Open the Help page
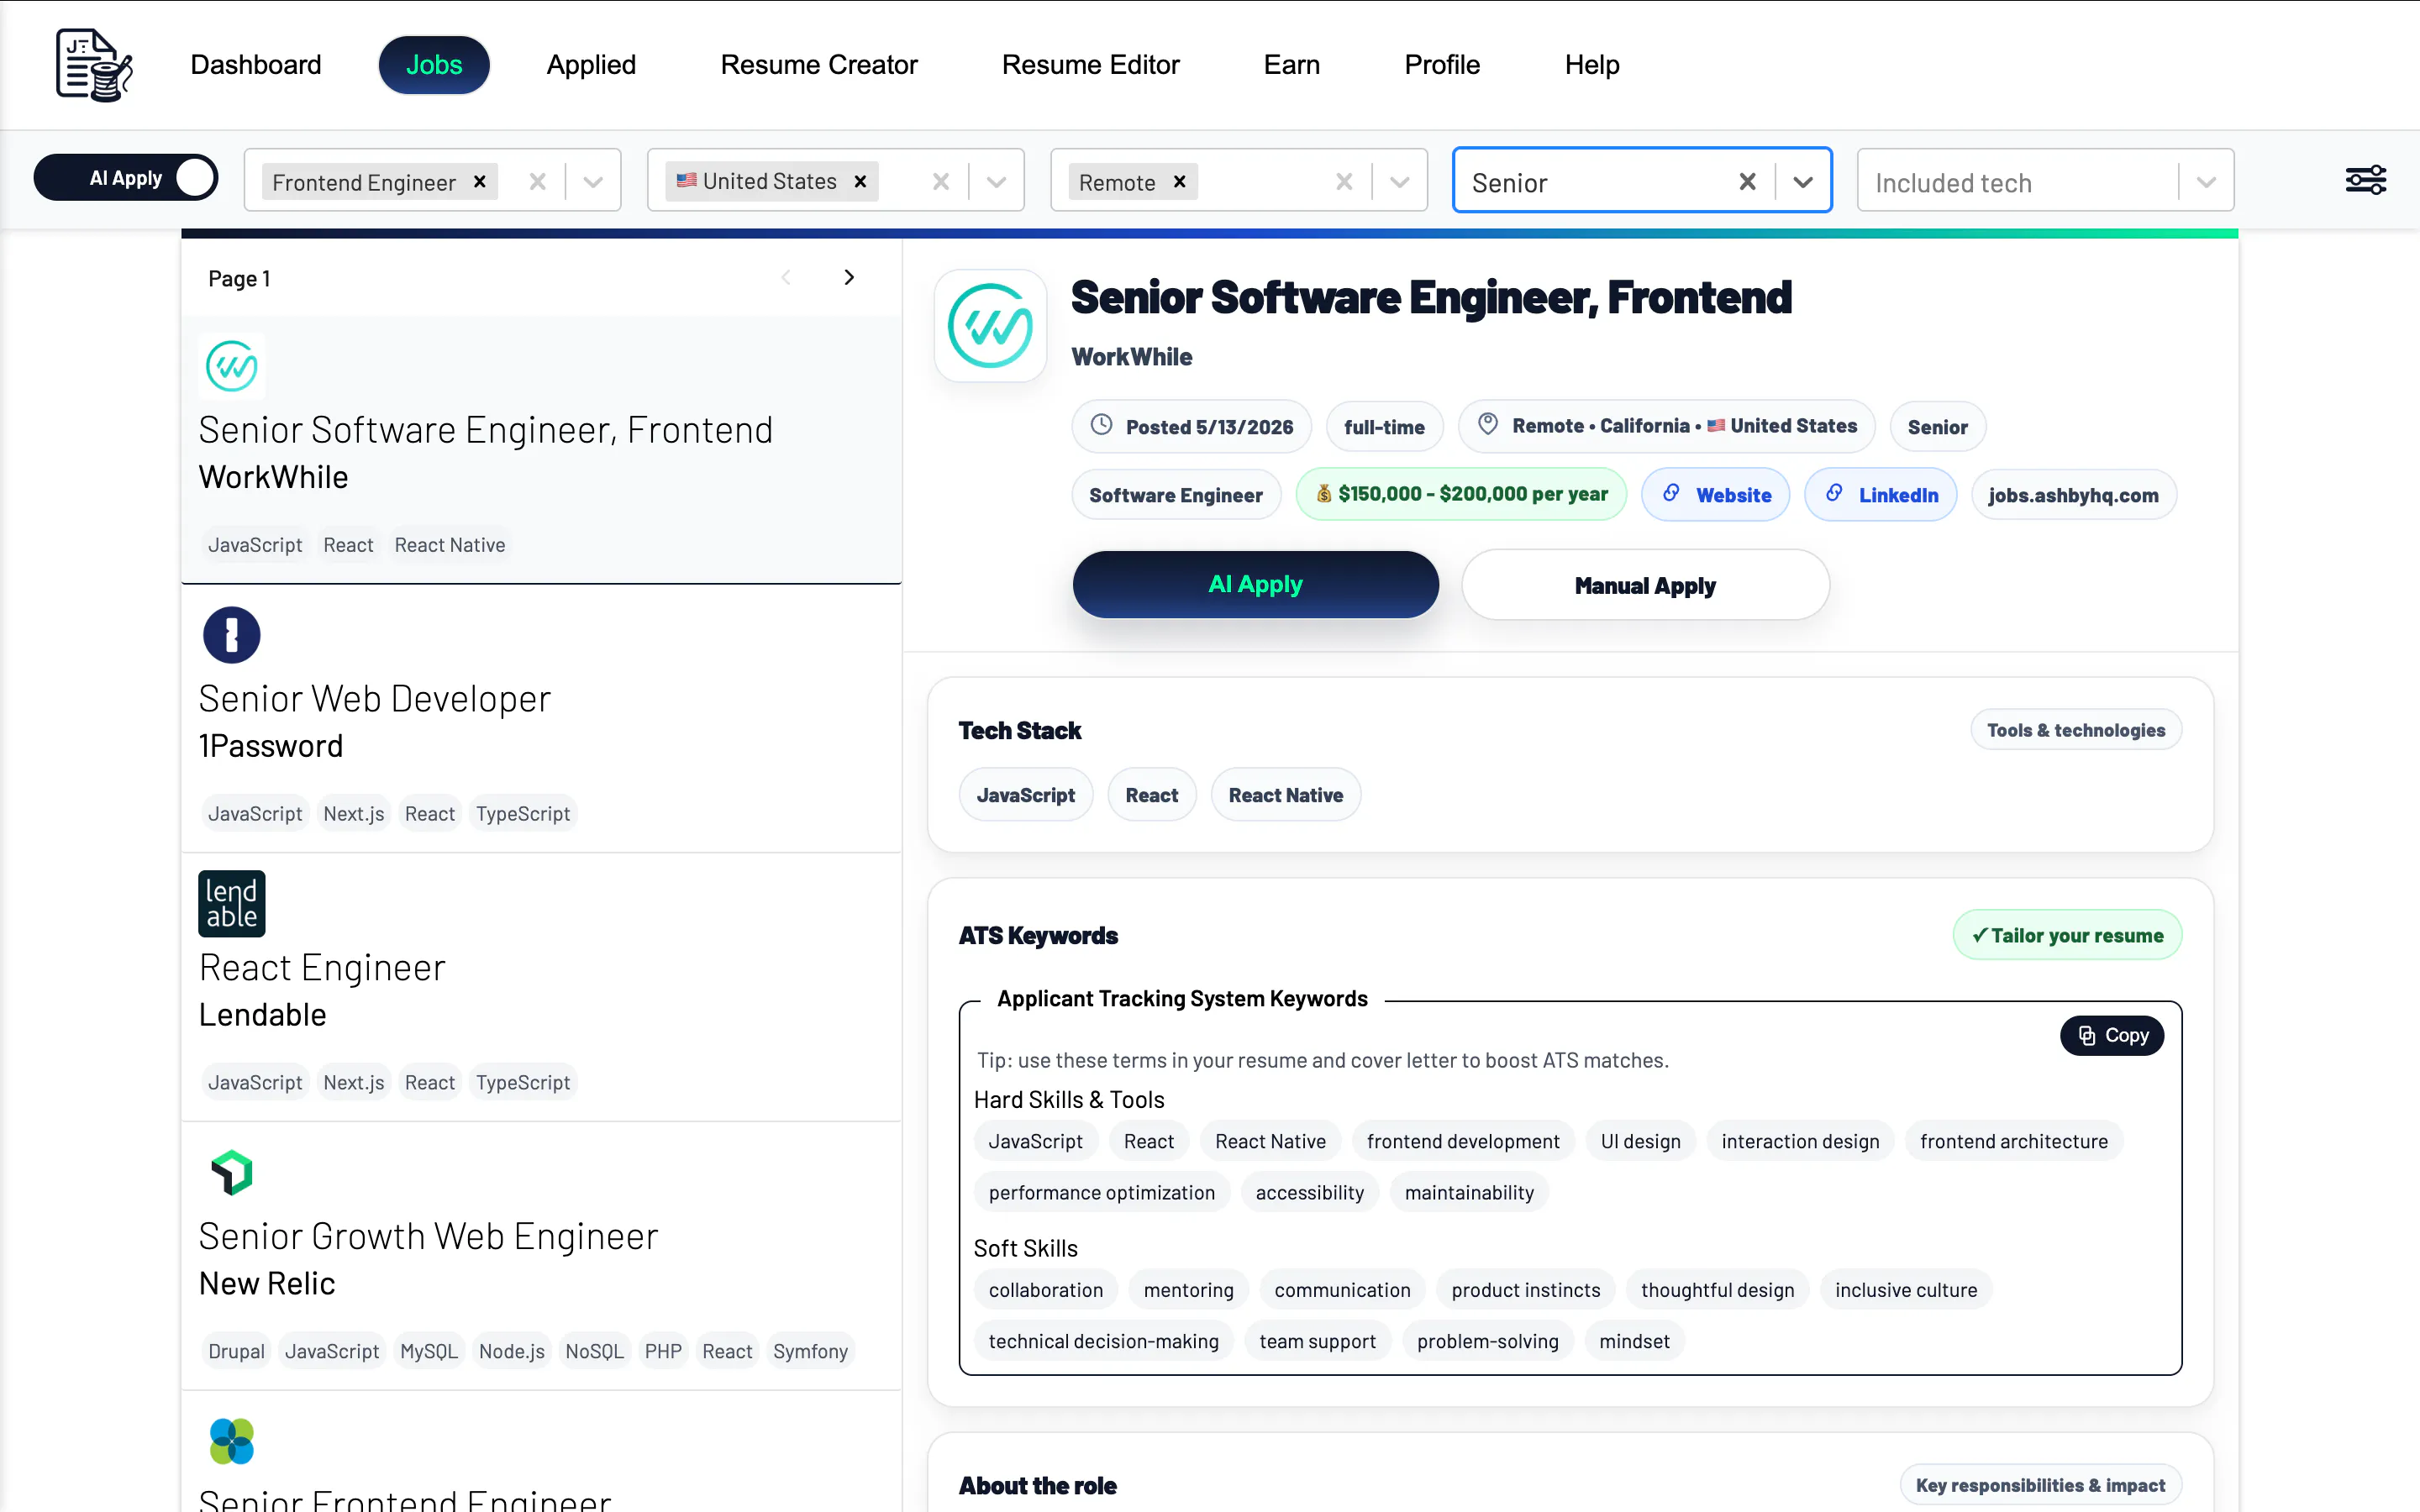The height and width of the screenshot is (1512, 2420). 1592,65
